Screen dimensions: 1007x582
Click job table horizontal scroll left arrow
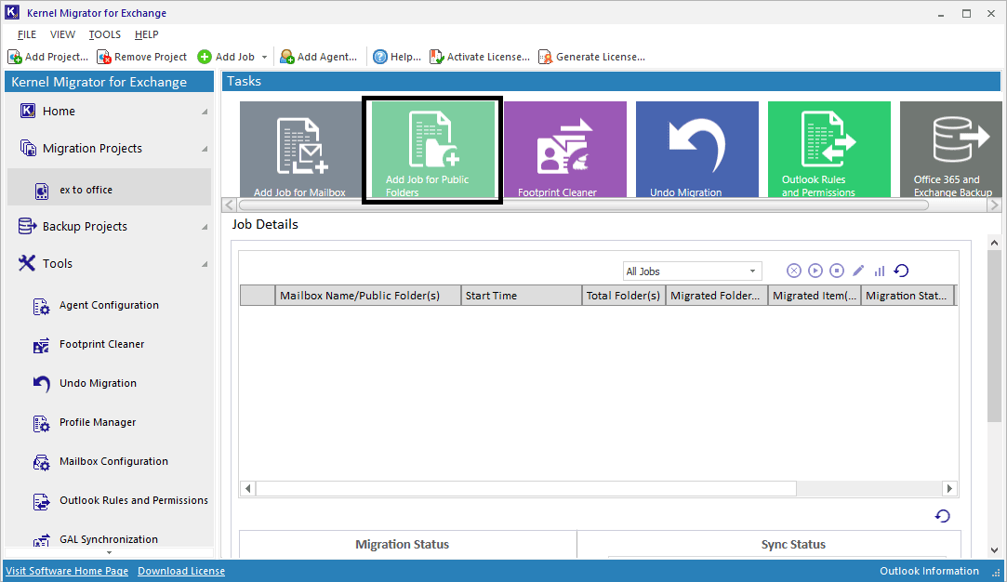coord(248,489)
